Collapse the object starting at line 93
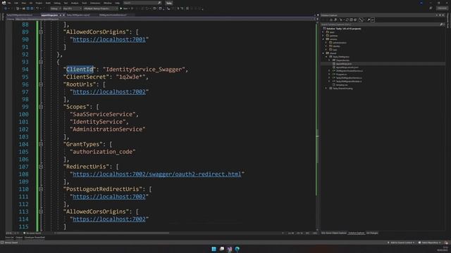 click(x=41, y=62)
